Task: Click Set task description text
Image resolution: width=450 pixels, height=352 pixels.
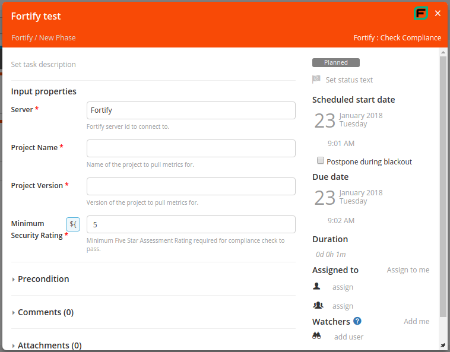Action: point(43,65)
